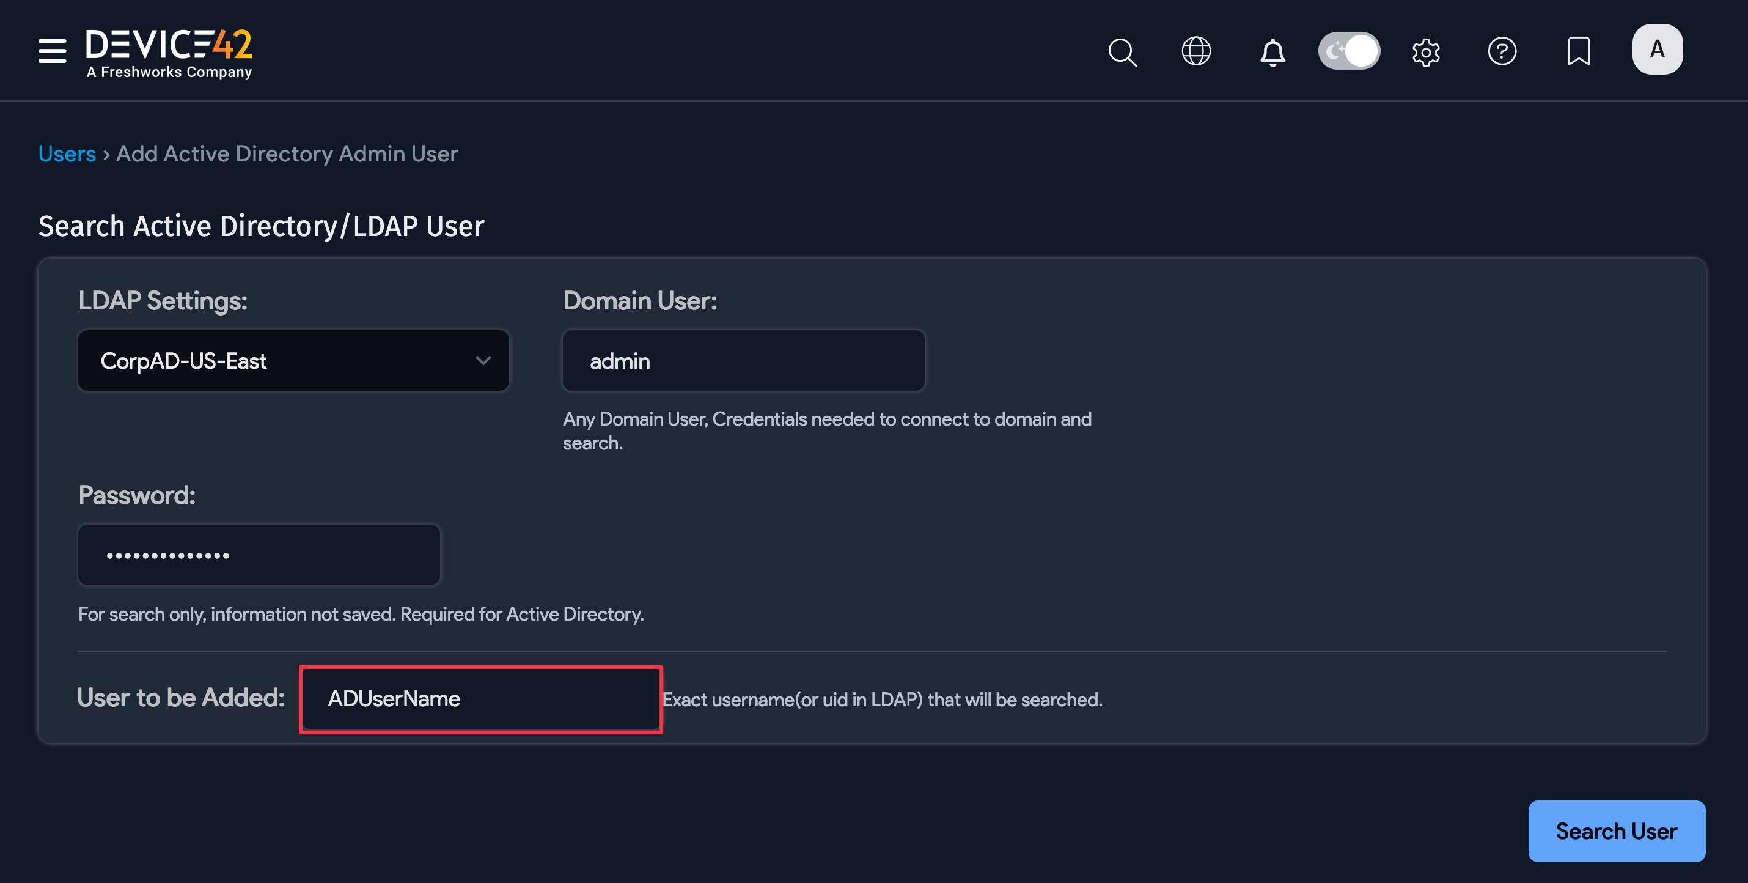Open the LDAP Settings dropdown
The width and height of the screenshot is (1748, 883).
coord(293,360)
